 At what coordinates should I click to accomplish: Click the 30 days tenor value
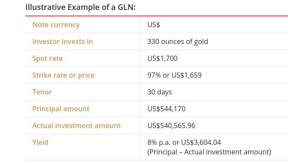coord(160,92)
